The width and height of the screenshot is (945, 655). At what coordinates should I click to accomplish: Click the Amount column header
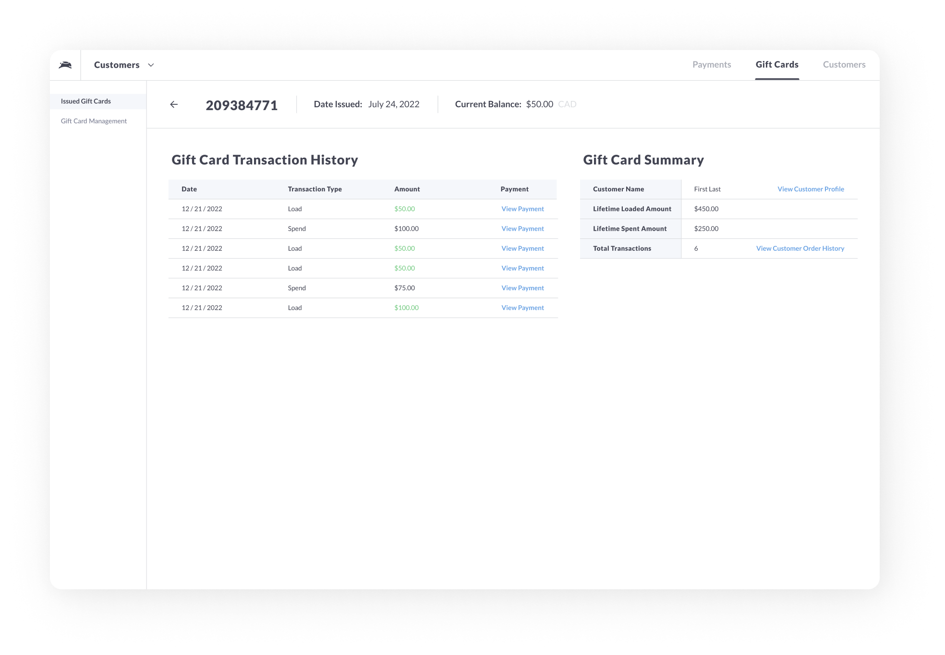(407, 189)
